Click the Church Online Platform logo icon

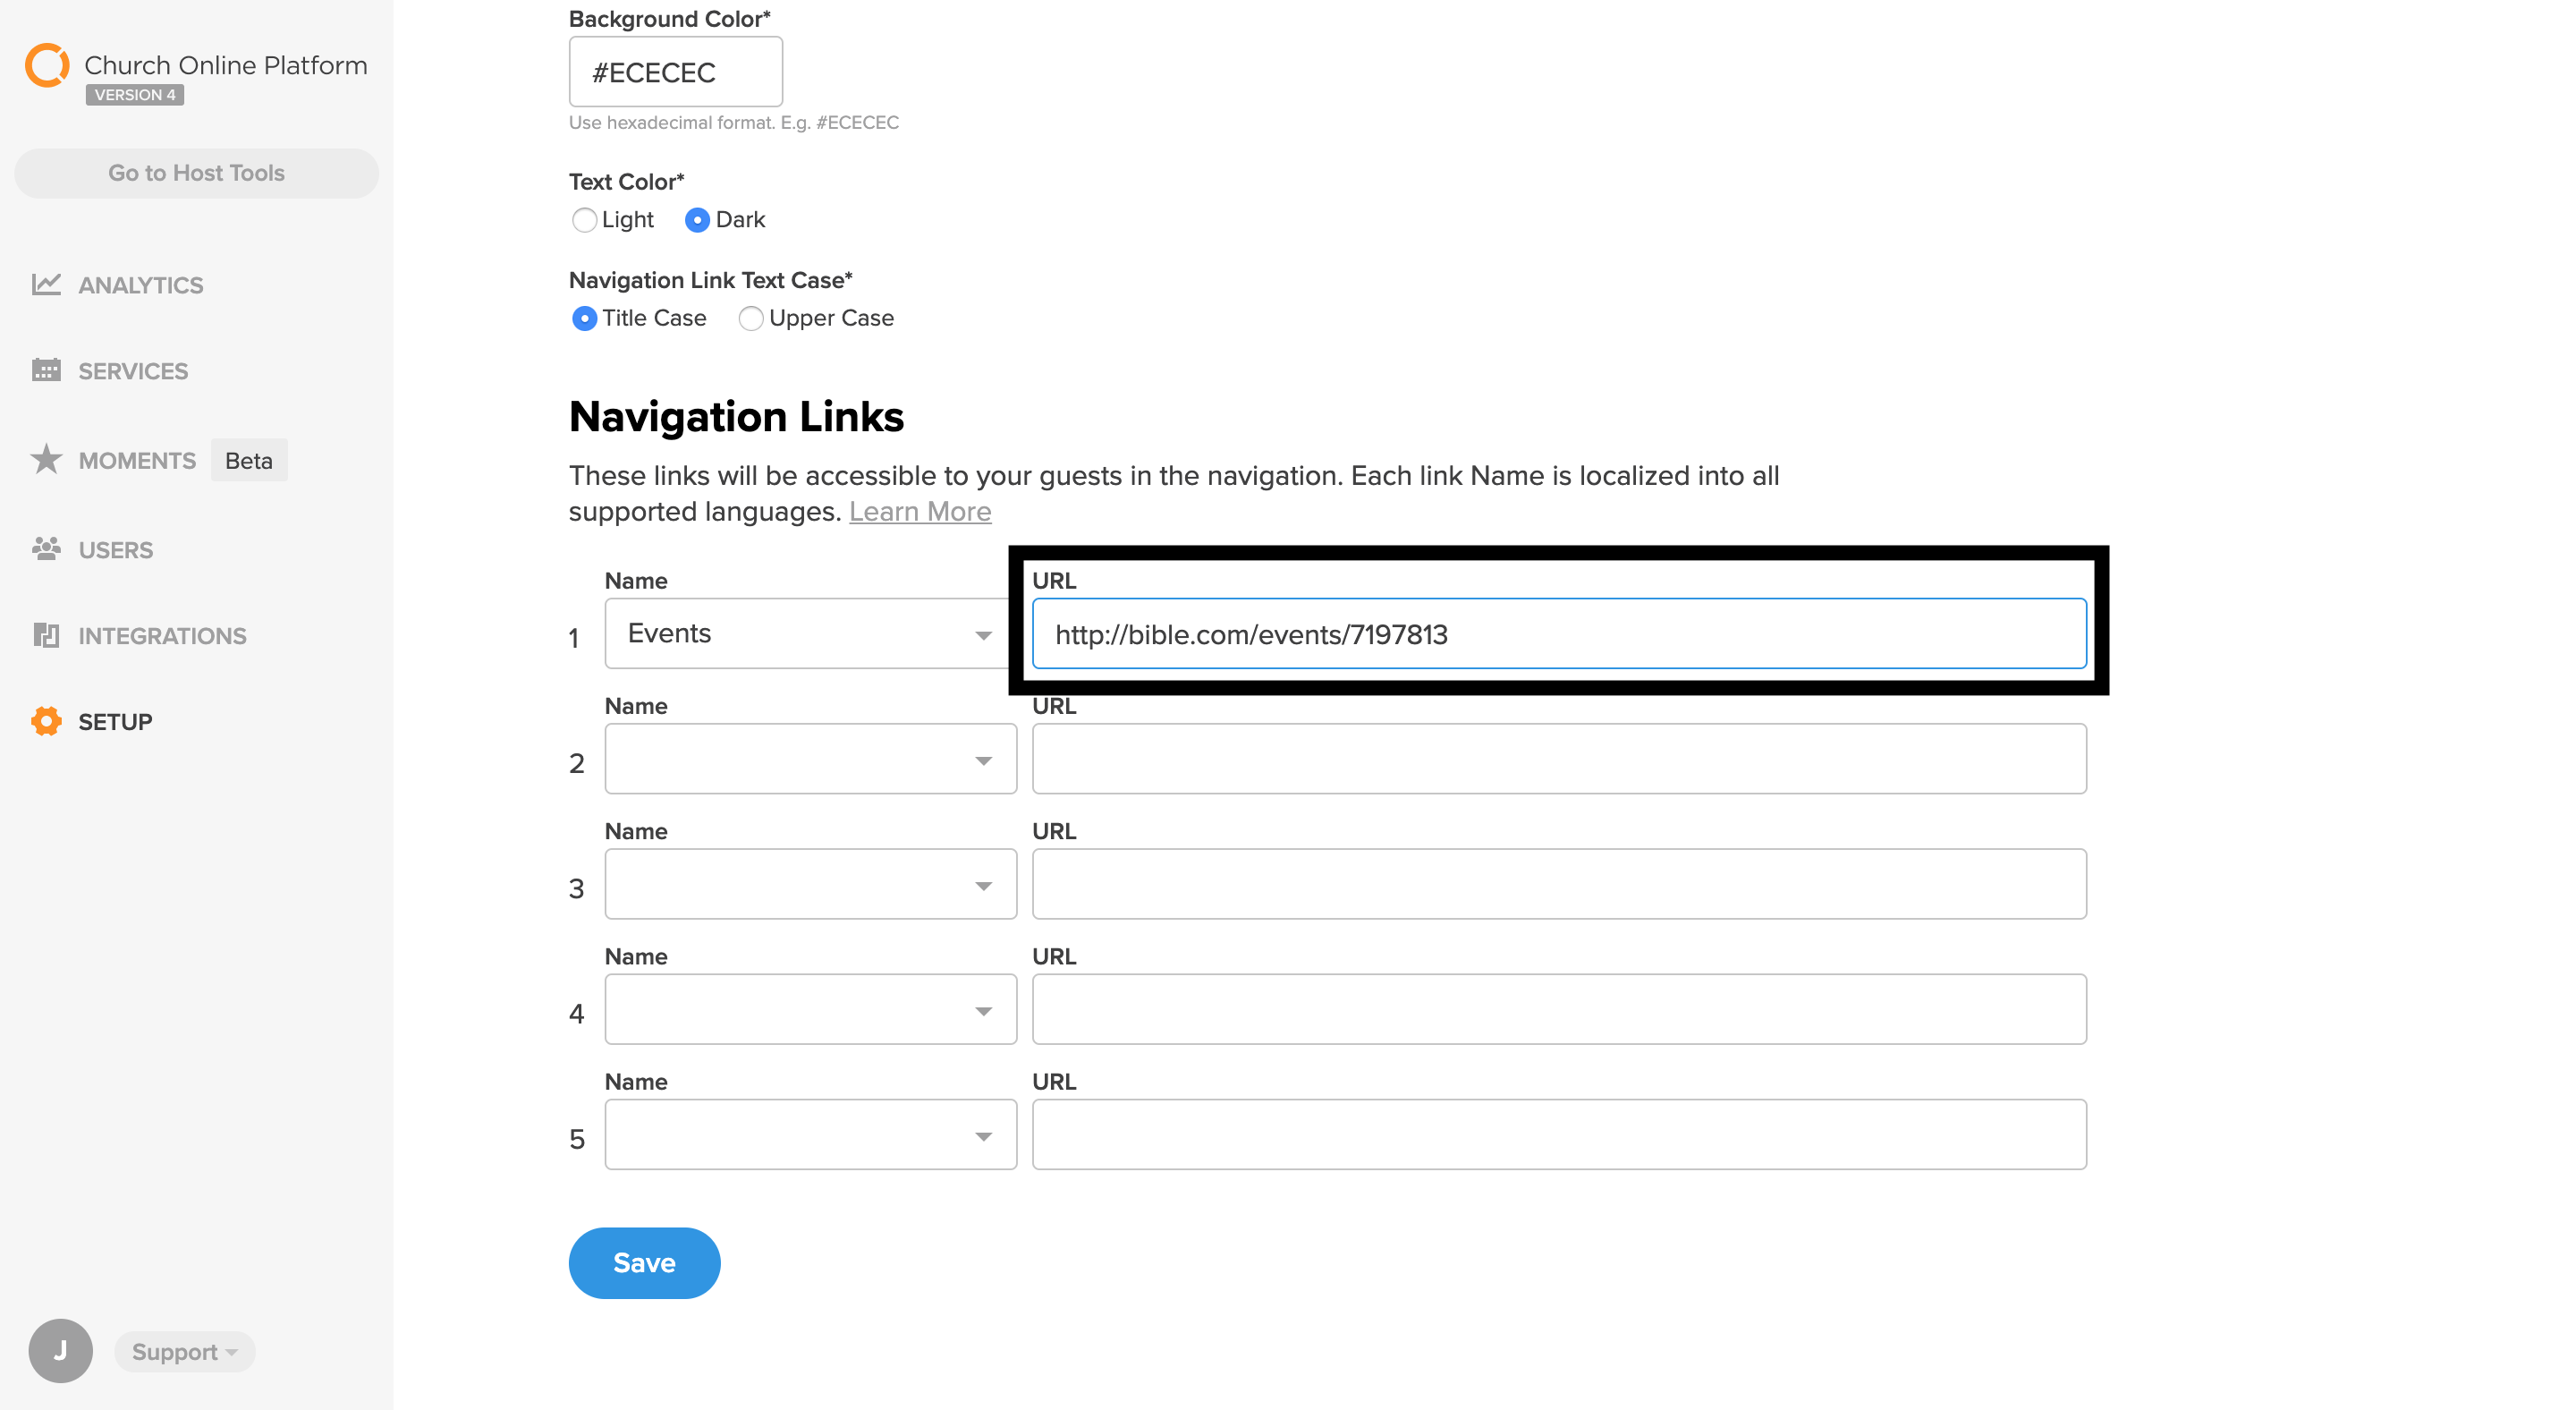click(47, 66)
